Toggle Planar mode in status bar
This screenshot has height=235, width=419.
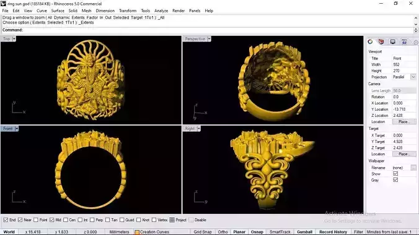tap(239, 232)
